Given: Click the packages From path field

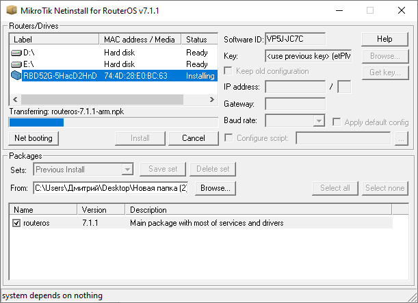Looking at the screenshot, I should [112, 187].
